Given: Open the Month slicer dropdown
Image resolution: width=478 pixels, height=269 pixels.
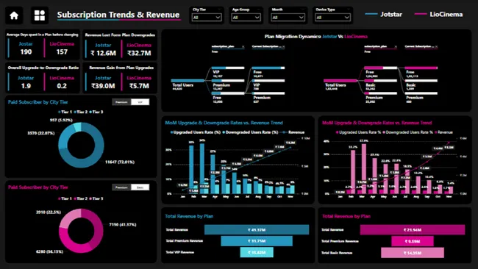Looking at the screenshot, I should point(288,18).
